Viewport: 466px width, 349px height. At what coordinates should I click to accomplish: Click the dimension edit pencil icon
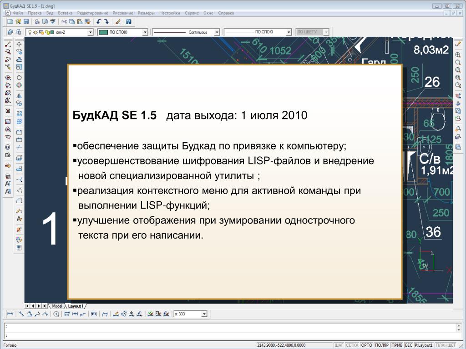point(116,314)
